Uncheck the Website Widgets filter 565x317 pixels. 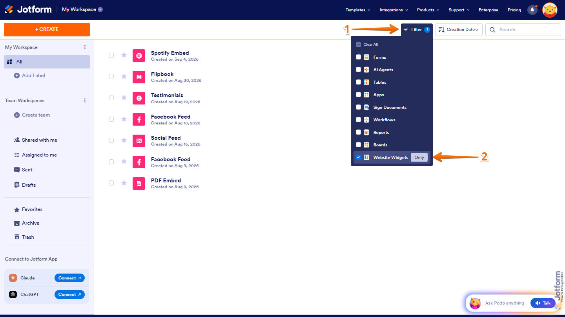pos(358,157)
